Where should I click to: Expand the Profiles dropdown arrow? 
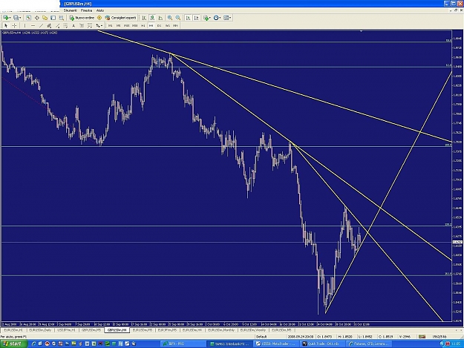click(20, 18)
